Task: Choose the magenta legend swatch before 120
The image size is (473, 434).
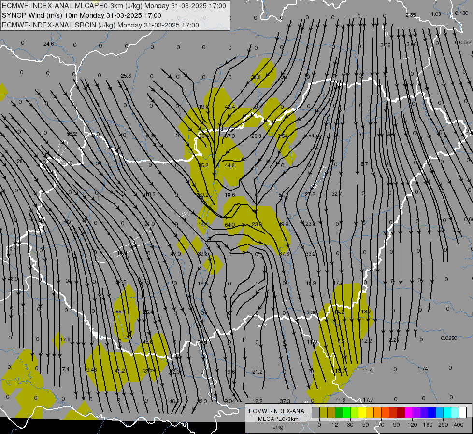Action: (408, 412)
